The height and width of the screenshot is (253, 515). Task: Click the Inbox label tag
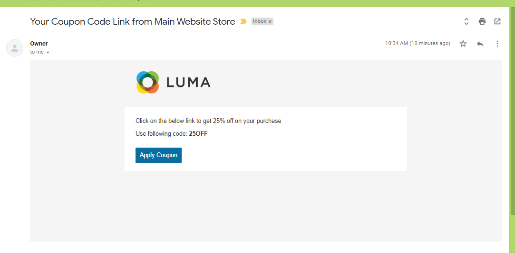[x=260, y=21]
